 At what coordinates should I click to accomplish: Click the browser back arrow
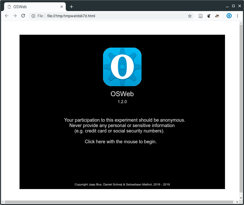[7, 16]
